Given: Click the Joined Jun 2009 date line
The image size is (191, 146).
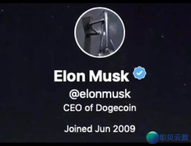Looking at the screenshot, I should 100,129.
